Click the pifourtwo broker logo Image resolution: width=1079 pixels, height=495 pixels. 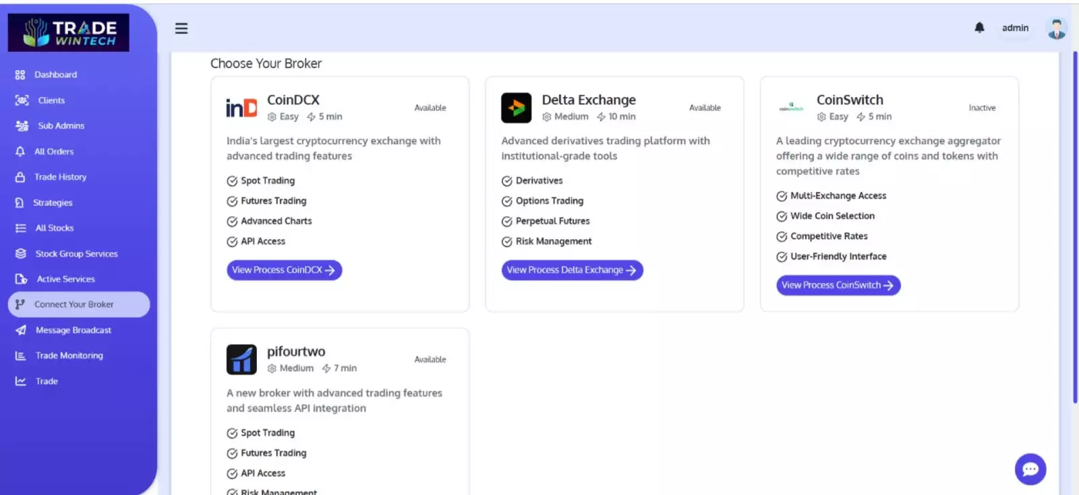tap(241, 360)
